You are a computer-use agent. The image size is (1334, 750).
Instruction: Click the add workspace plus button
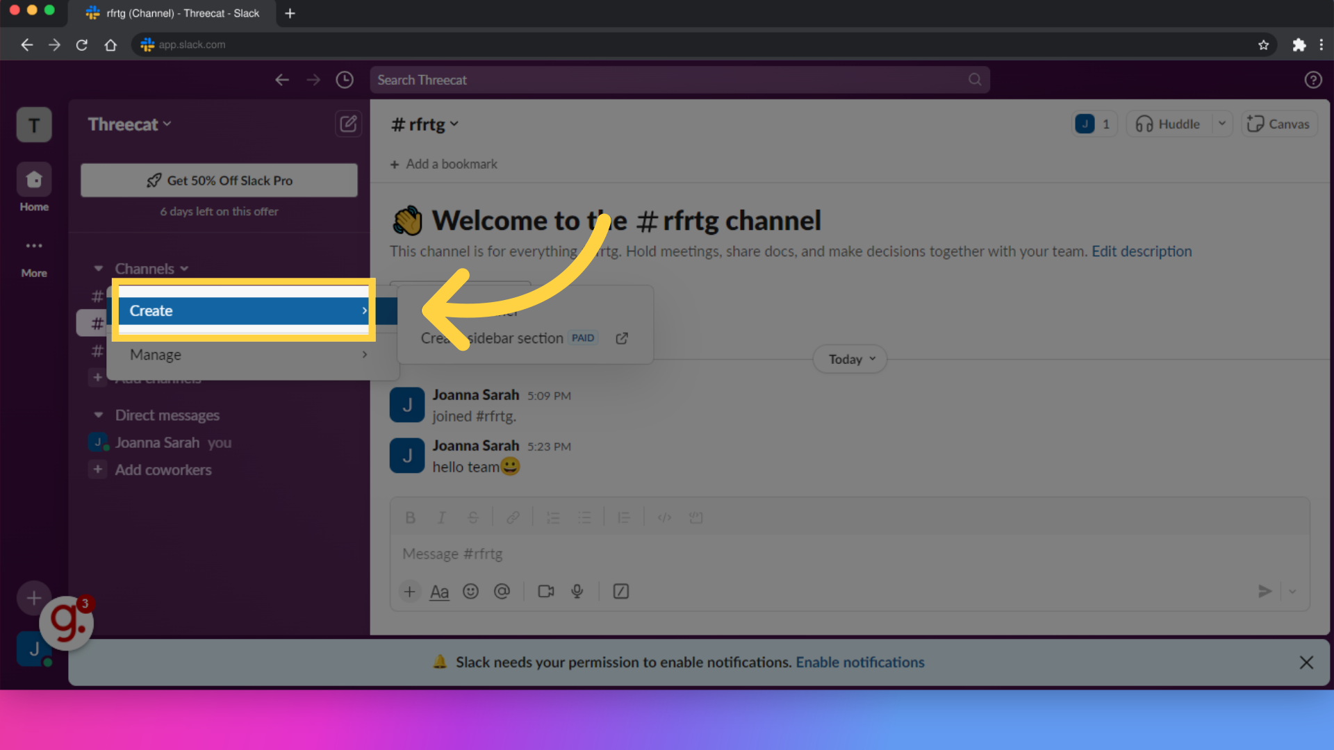34,598
